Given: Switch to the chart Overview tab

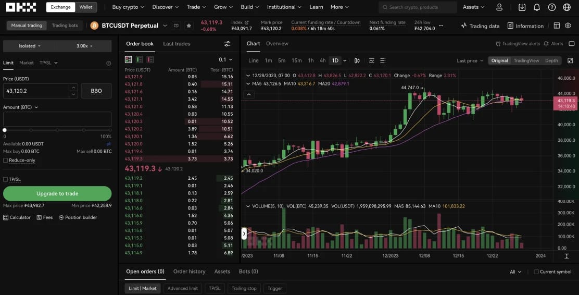Looking at the screenshot, I should click(x=277, y=44).
